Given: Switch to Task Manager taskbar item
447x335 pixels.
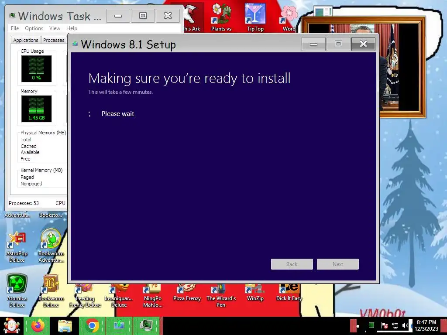Looking at the screenshot, I should [146, 326].
